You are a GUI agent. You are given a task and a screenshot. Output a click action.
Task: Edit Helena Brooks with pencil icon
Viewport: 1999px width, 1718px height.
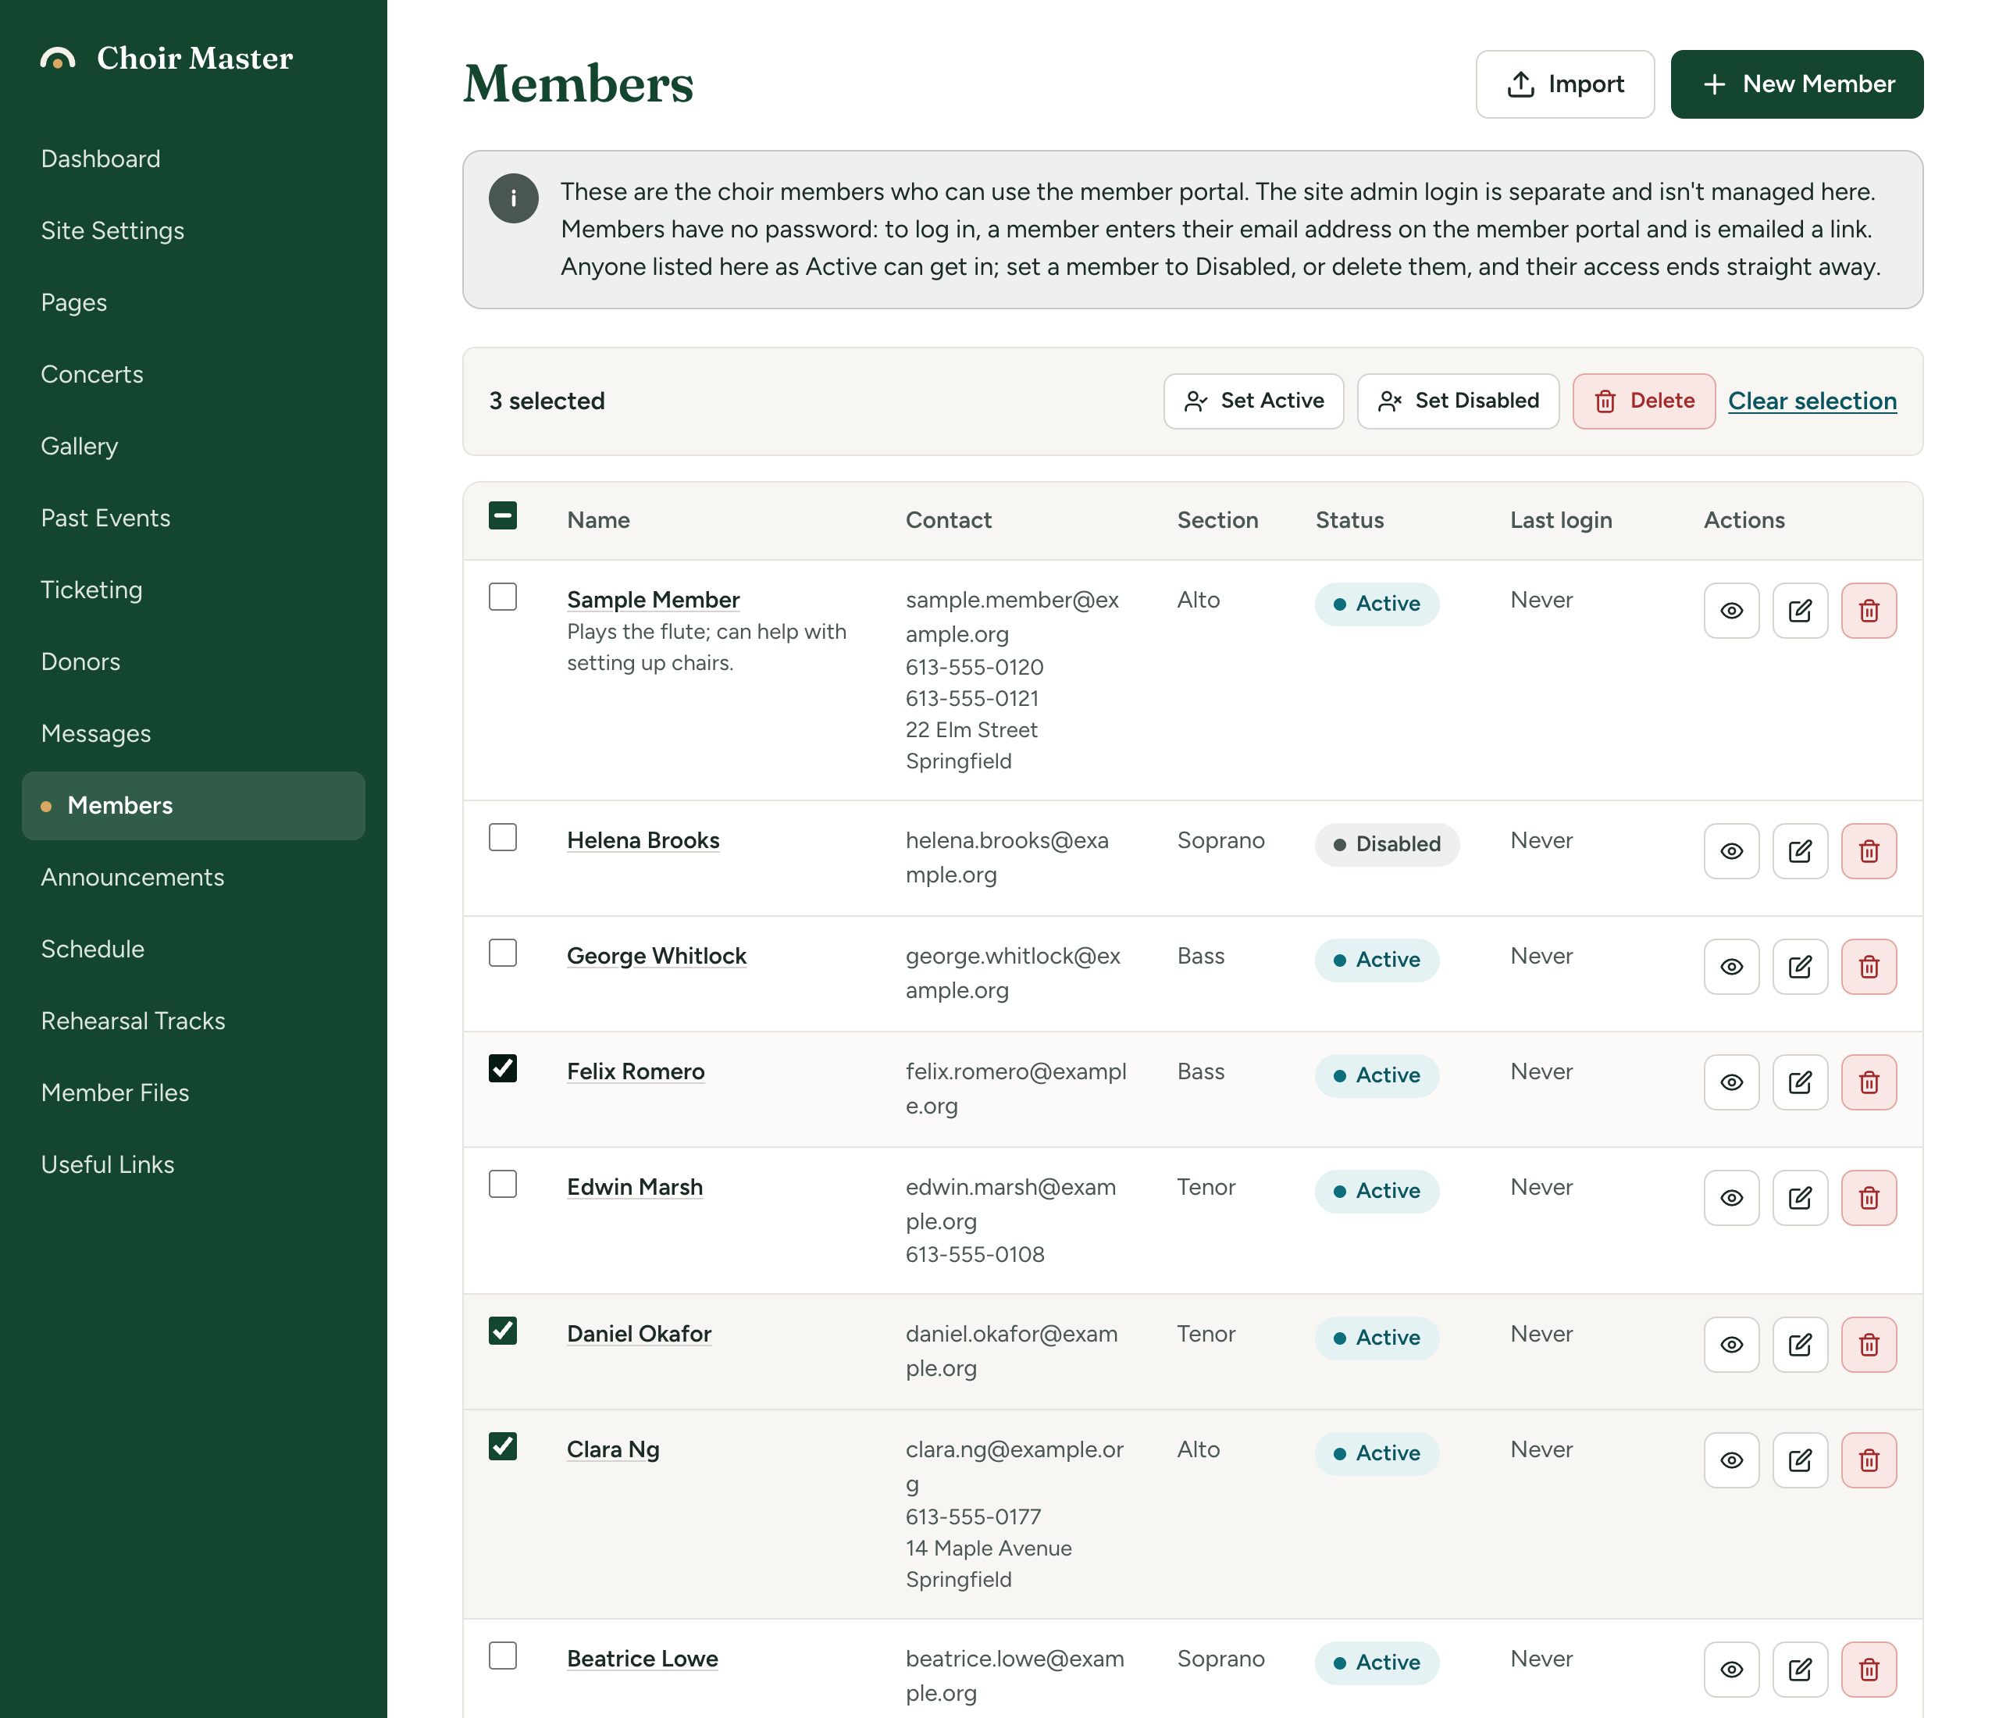(x=1800, y=851)
